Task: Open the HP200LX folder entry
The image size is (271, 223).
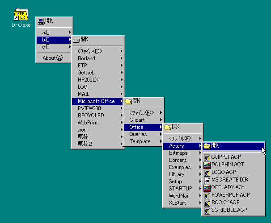Action: point(98,80)
